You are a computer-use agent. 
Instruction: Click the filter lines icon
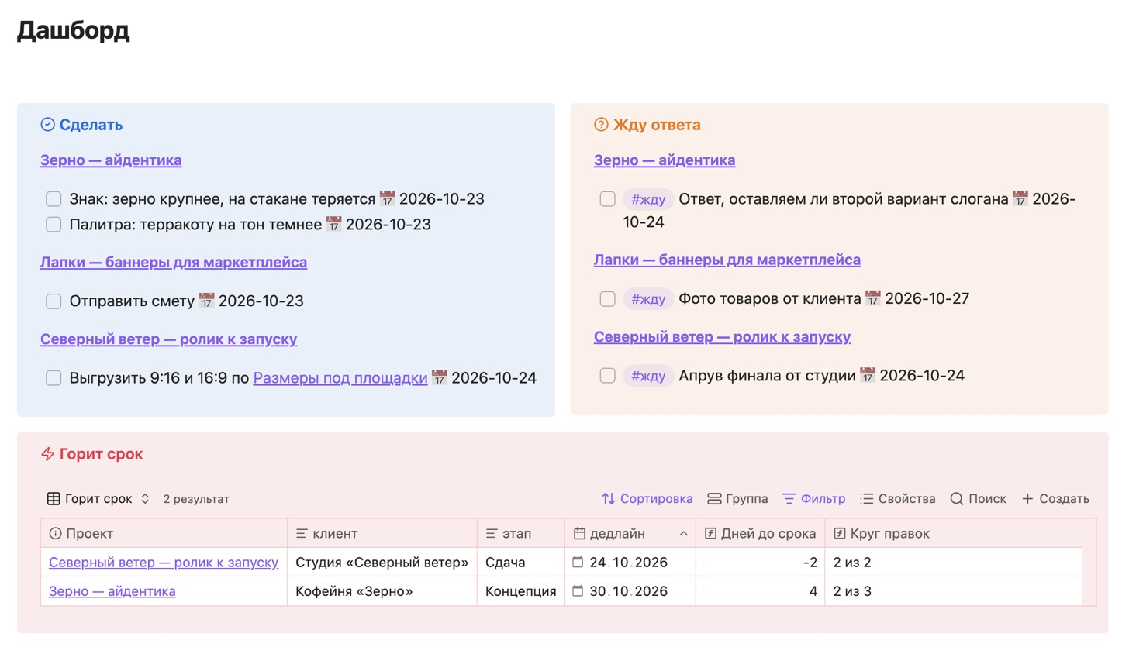[x=789, y=499]
